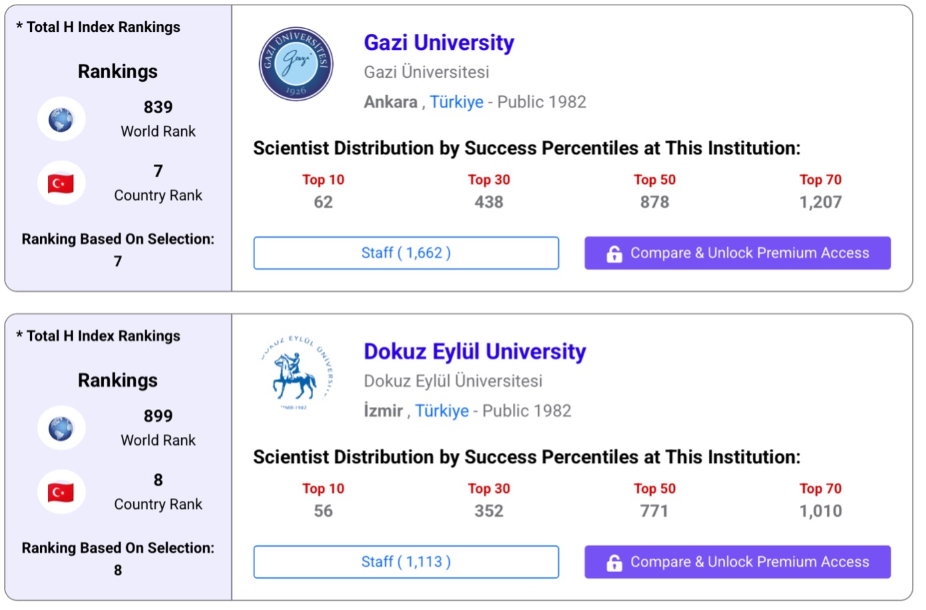
Task: Click Top 70 count 1,207
Action: point(820,202)
